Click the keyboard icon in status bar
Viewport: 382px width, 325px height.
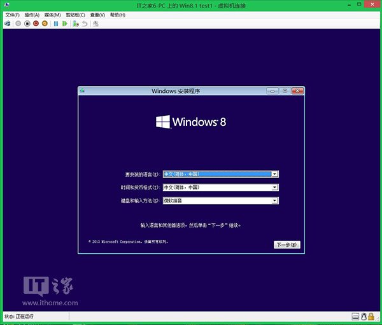[355, 317]
